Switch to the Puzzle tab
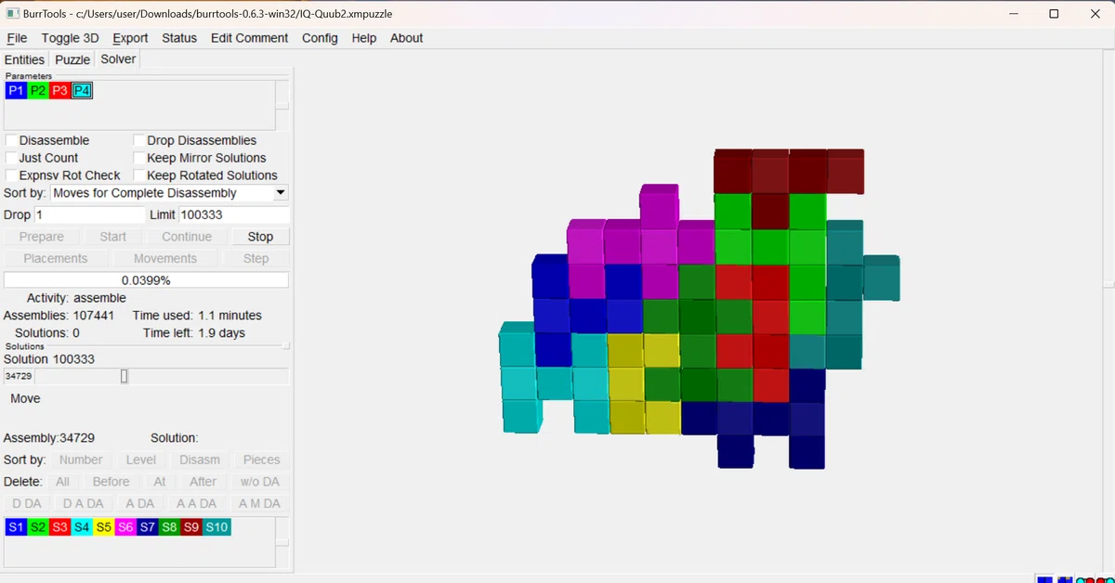 (72, 59)
